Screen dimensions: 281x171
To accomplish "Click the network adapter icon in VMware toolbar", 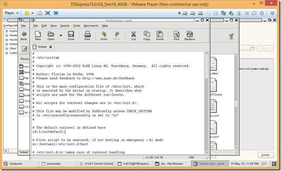I will [223, 13].
